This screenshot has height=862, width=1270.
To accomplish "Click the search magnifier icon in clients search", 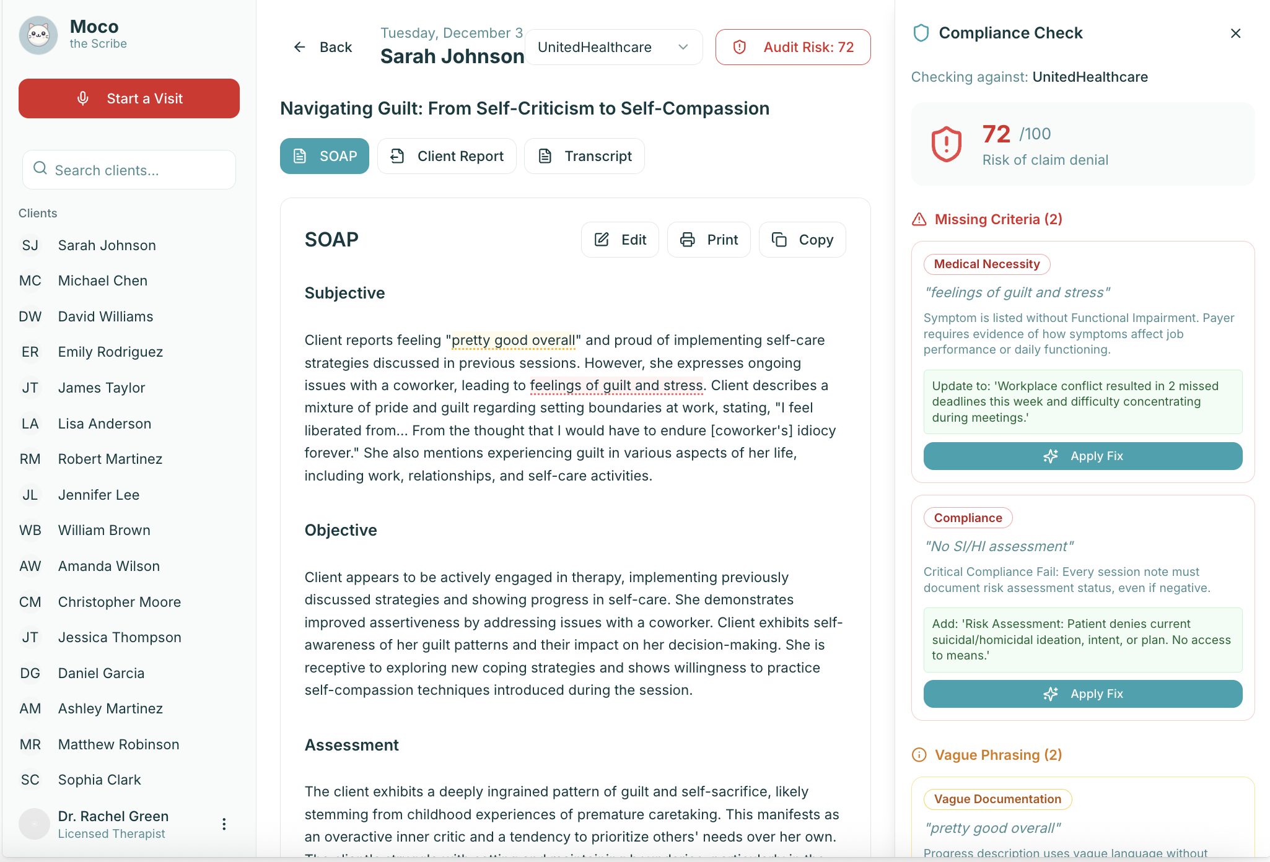I will (x=40, y=168).
